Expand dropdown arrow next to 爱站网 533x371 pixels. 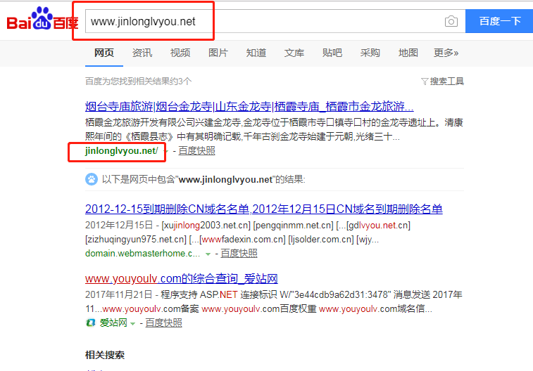[133, 323]
